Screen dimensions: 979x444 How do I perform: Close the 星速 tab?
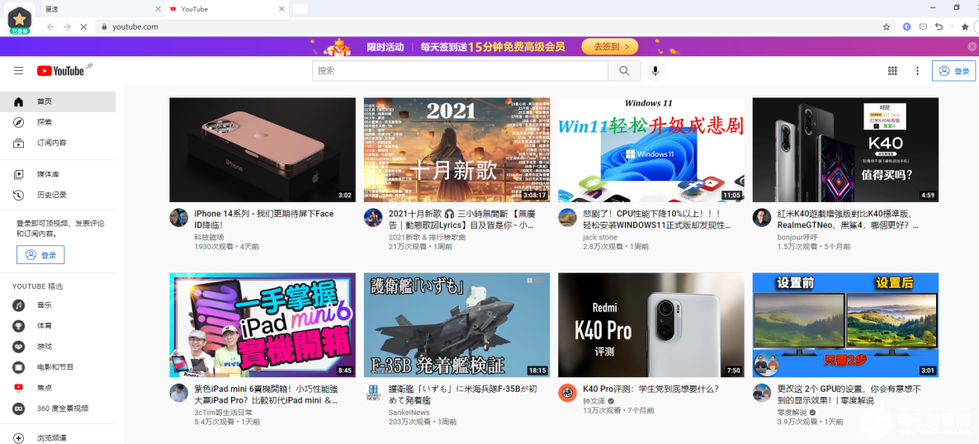158,9
